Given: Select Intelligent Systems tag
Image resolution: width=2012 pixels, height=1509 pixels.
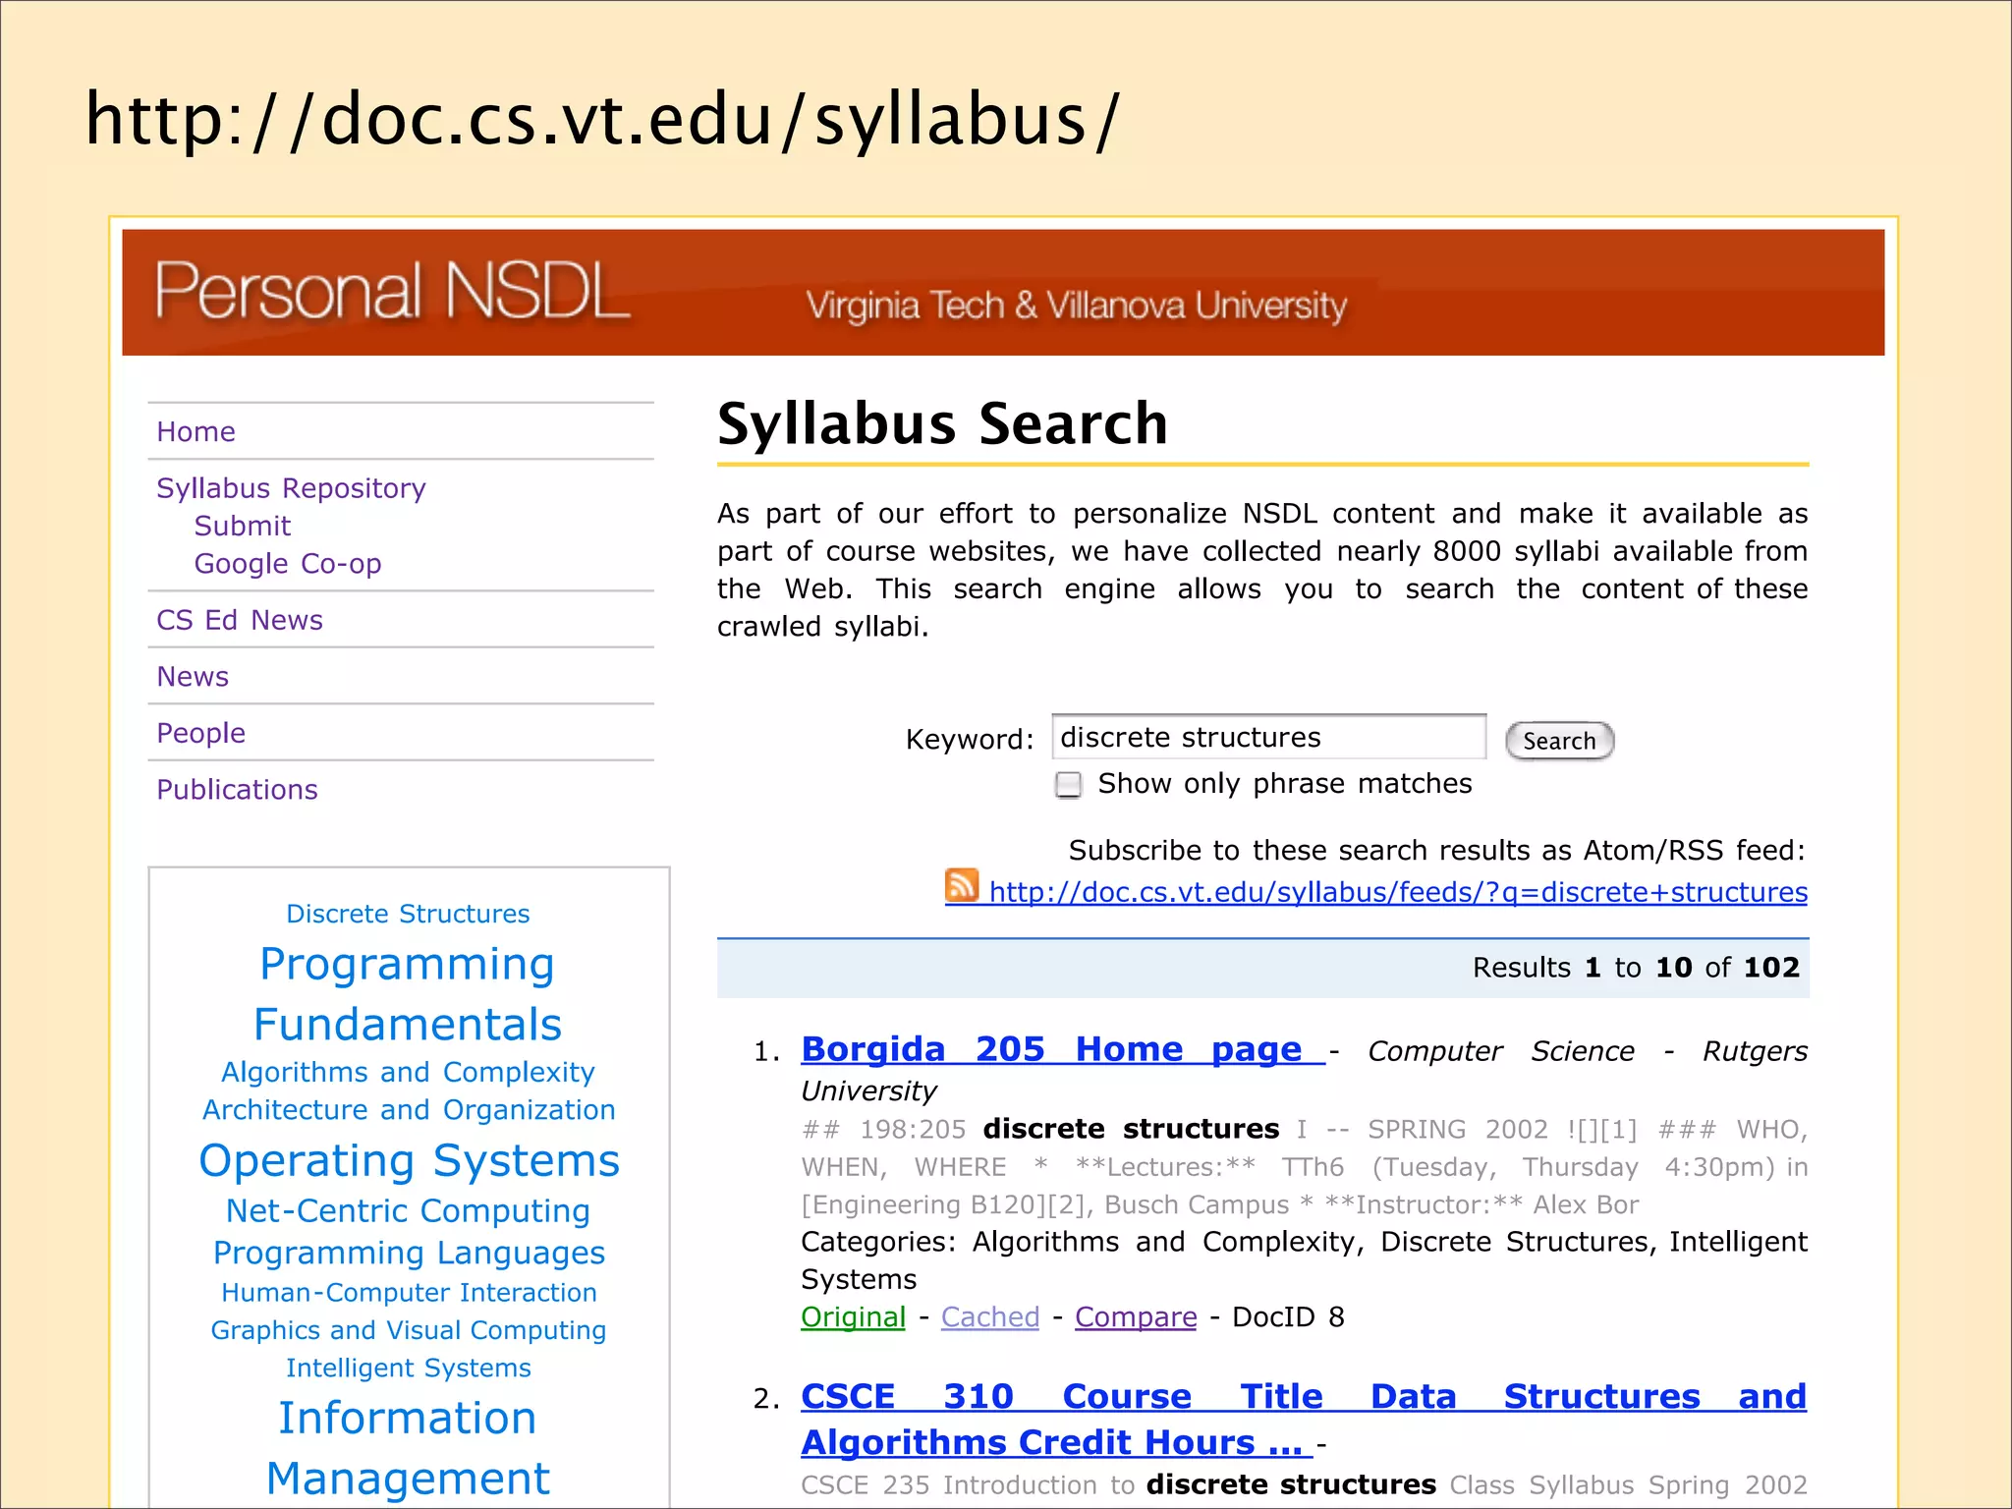Looking at the screenshot, I should (x=409, y=1368).
